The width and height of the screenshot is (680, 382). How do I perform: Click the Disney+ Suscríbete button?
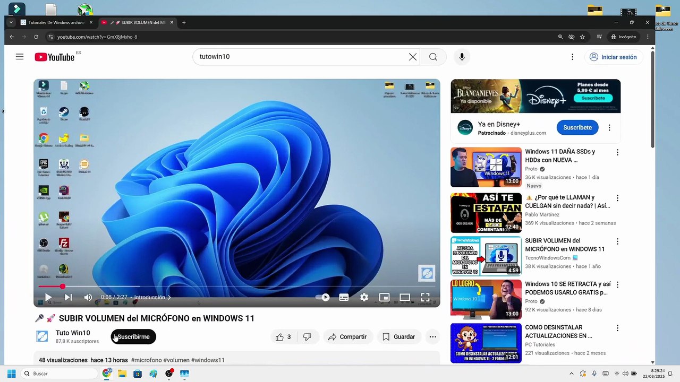point(577,127)
